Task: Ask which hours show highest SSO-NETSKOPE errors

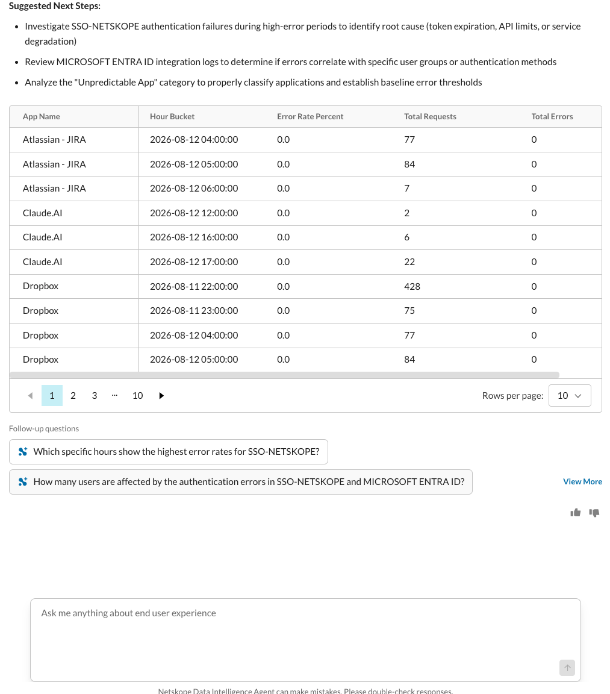Action: click(169, 451)
